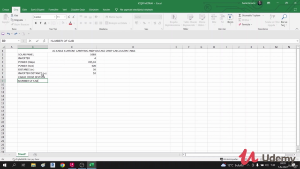Open Windows taskbar search
Viewport: 300px width, 169px height.
pos(14,165)
